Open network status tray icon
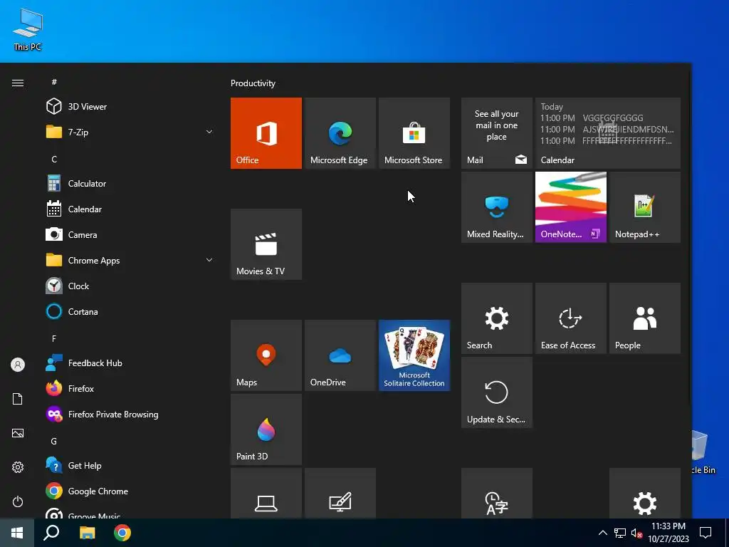Viewport: 729px width, 547px height. [x=620, y=533]
